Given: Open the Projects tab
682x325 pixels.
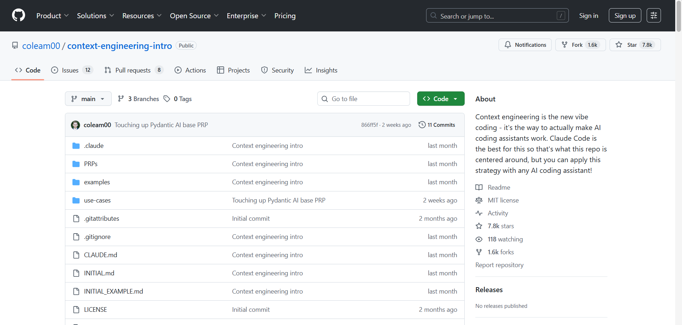Looking at the screenshot, I should click(x=233, y=70).
